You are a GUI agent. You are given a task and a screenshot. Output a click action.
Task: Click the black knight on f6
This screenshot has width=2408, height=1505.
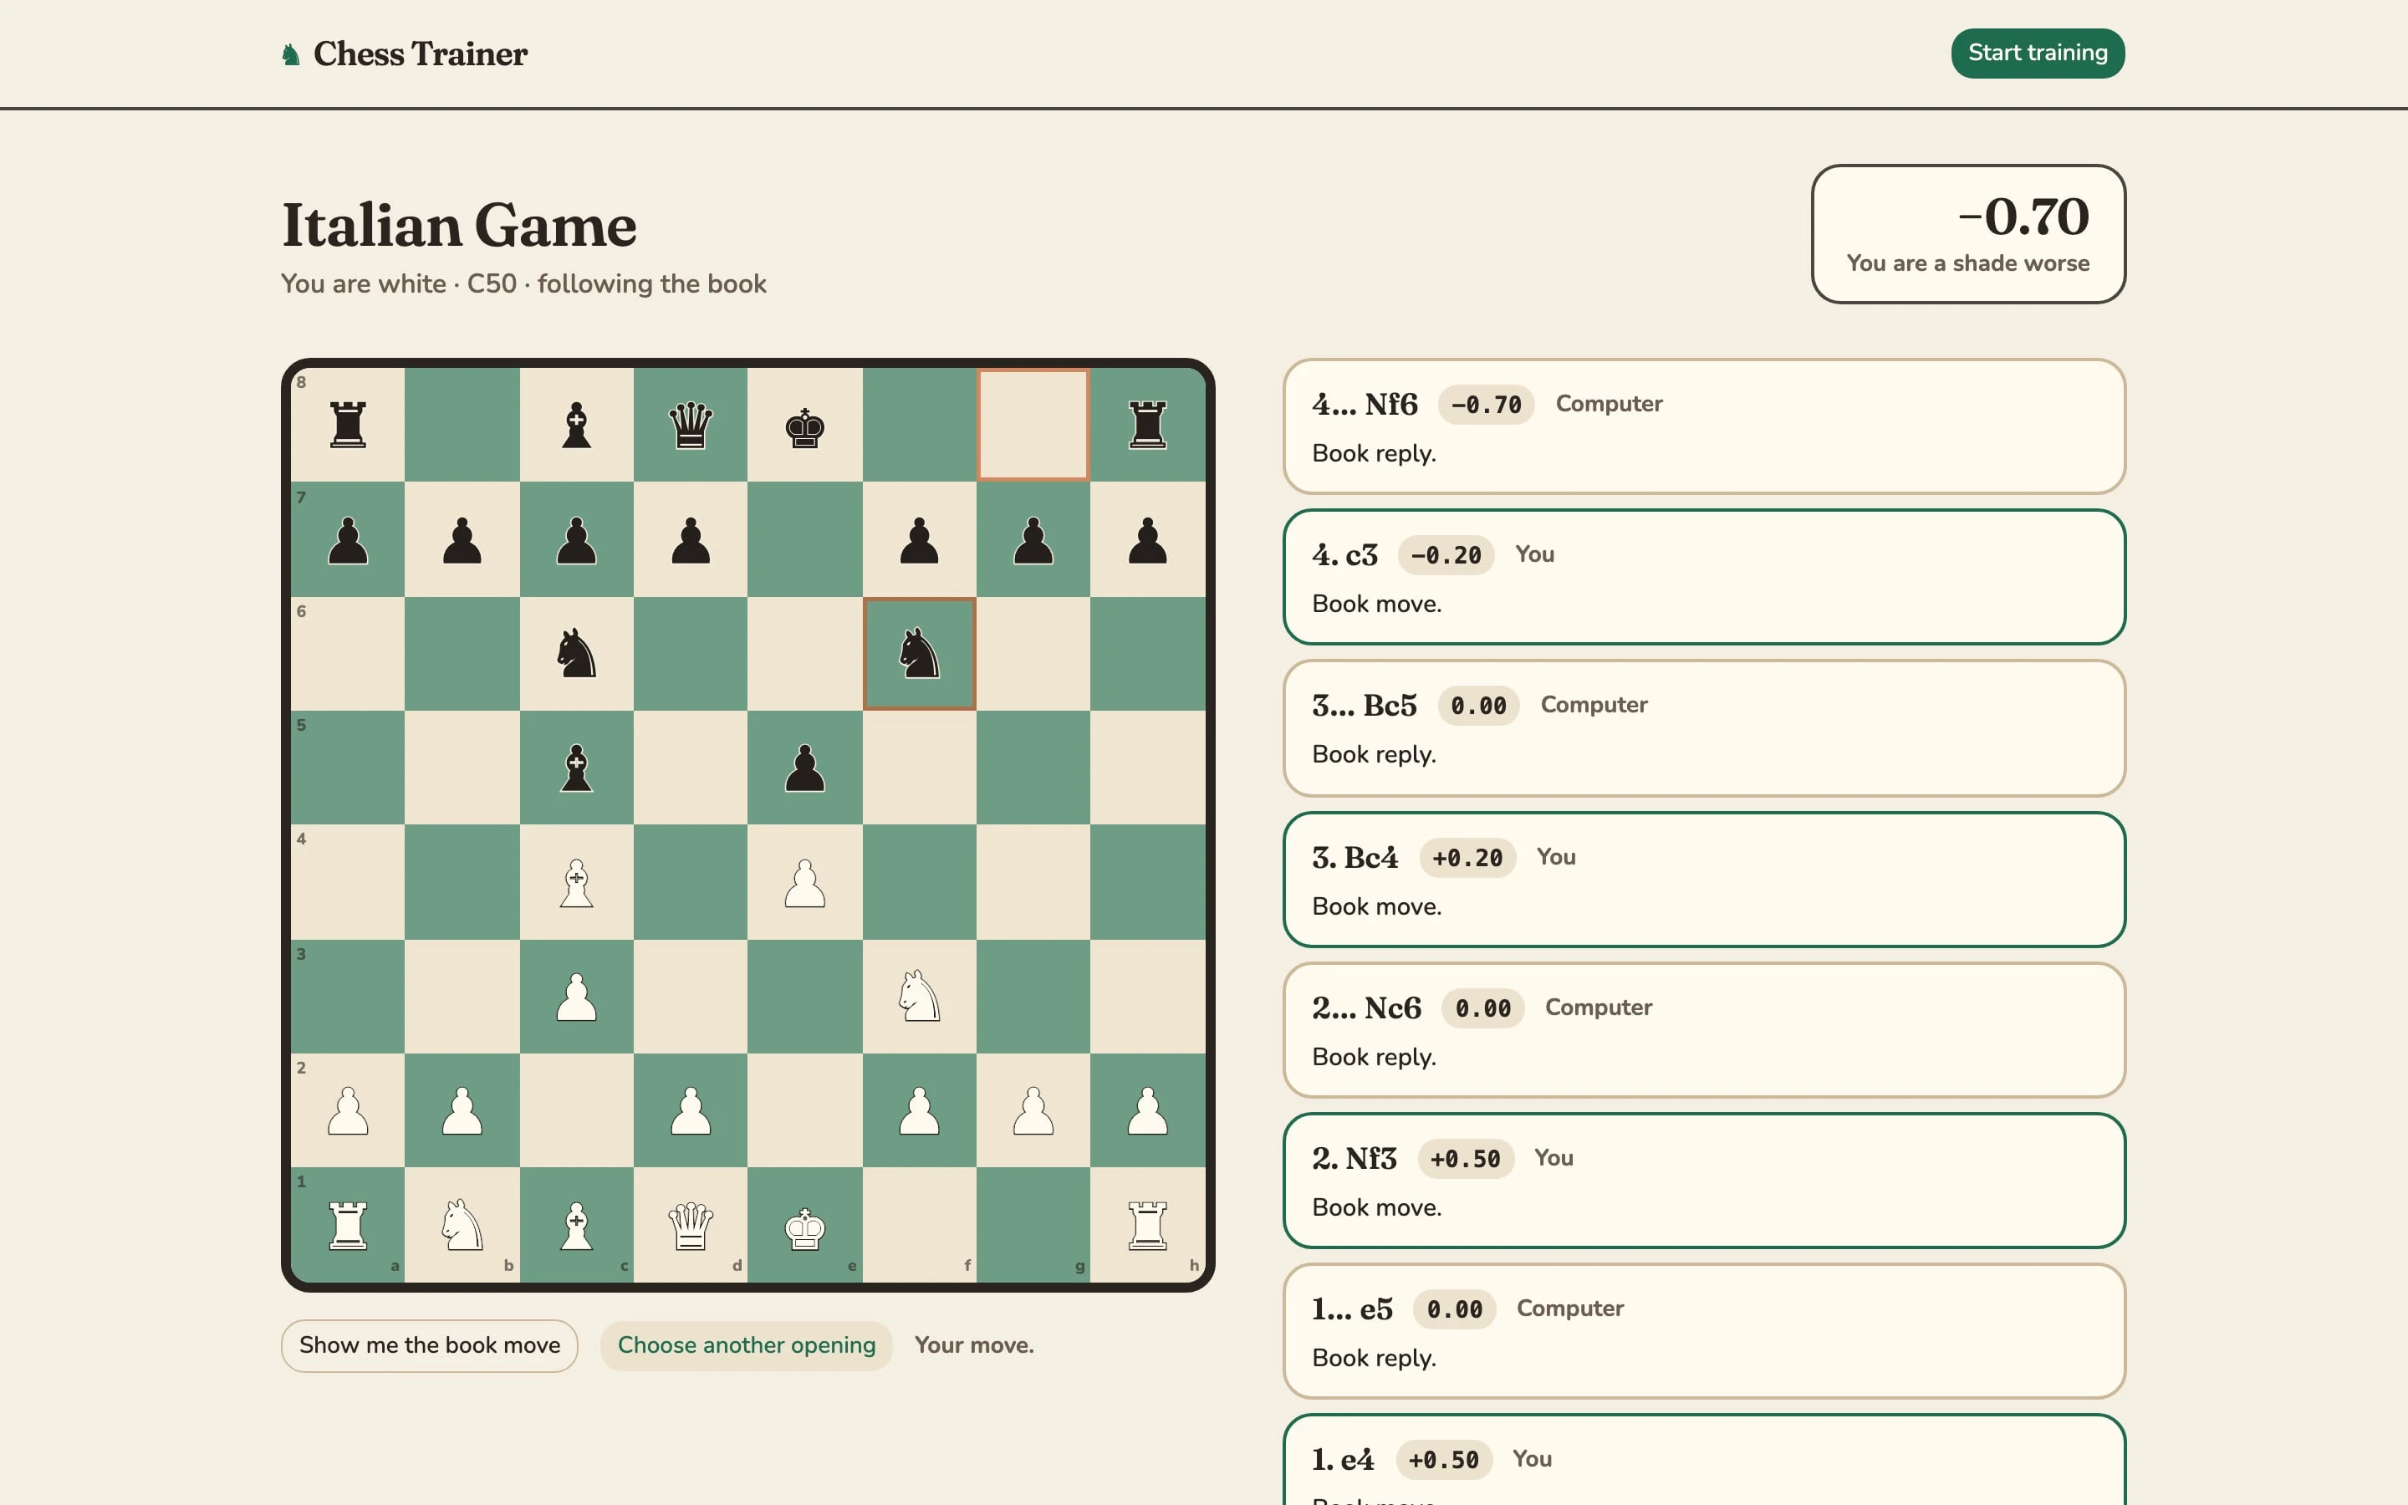tap(918, 653)
